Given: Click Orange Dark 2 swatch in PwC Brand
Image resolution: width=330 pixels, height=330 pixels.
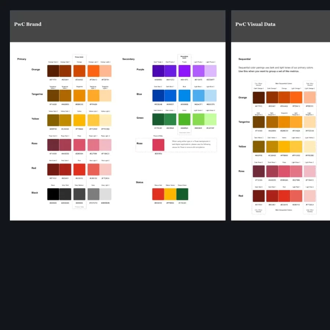Looking at the screenshot, I should pyautogui.click(x=53, y=71).
